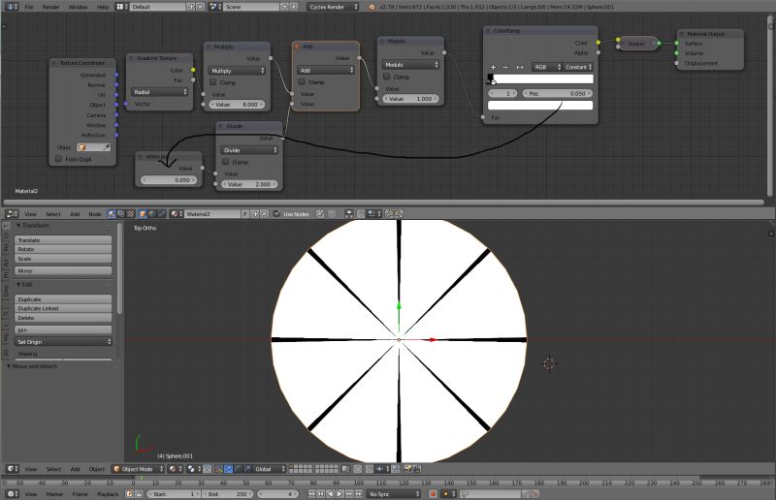Open the Help menu
Viewport: 776px width, 500px height.
tap(103, 7)
